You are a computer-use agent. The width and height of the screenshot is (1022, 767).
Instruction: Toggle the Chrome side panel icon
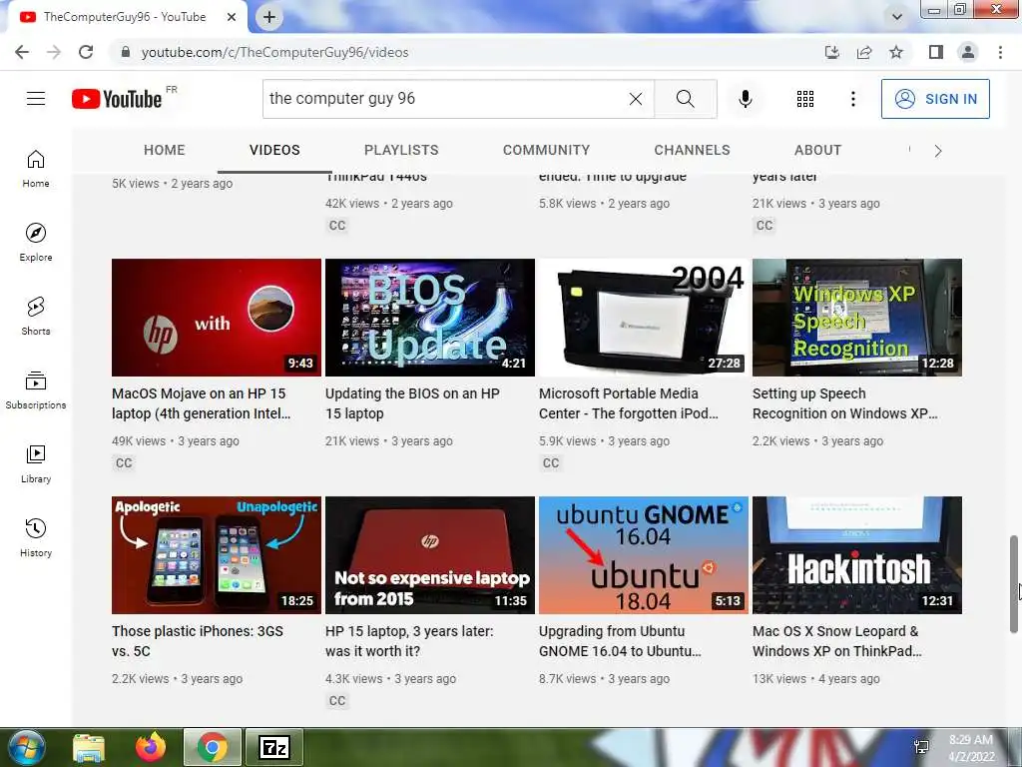[936, 52]
